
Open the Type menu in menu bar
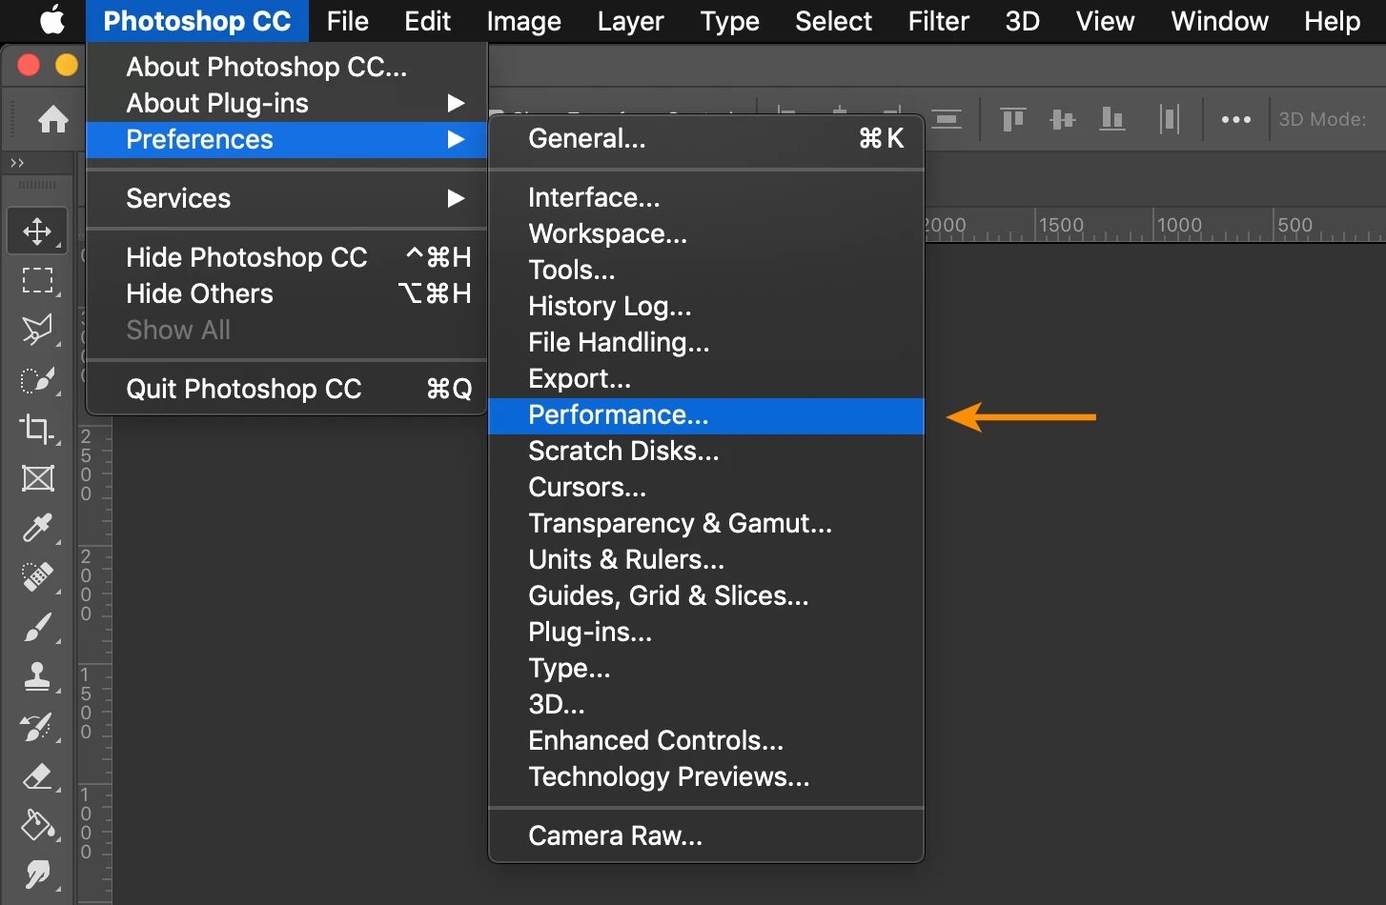729,21
